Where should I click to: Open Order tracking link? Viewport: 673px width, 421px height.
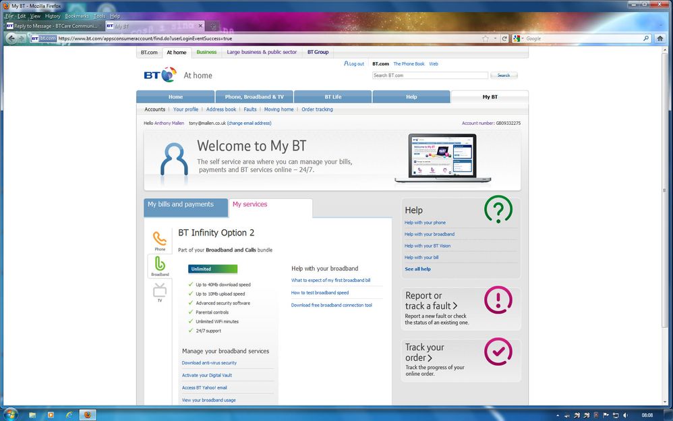pyautogui.click(x=317, y=109)
